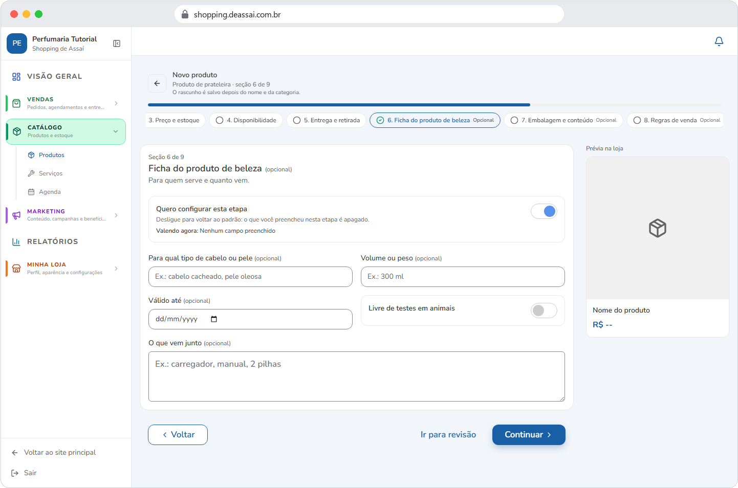Open Agenda in the catalog submenu
This screenshot has height=488, width=738.
pos(50,192)
